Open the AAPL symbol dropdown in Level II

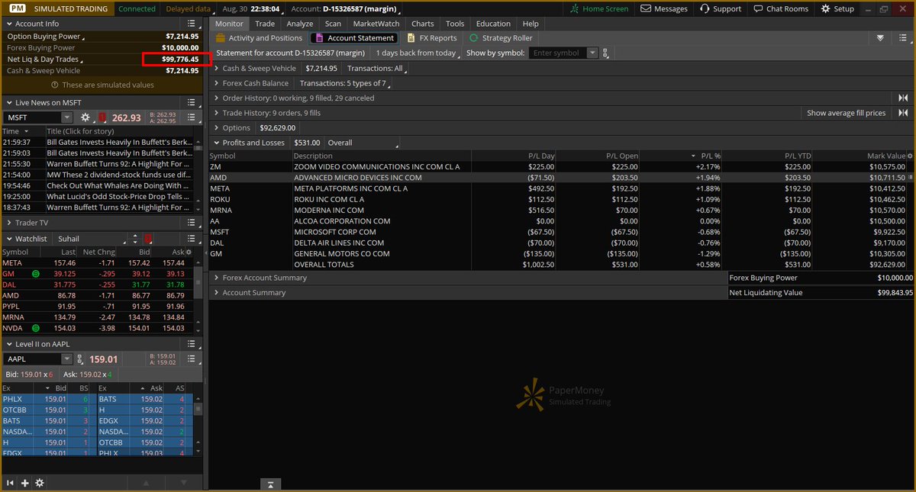point(67,359)
